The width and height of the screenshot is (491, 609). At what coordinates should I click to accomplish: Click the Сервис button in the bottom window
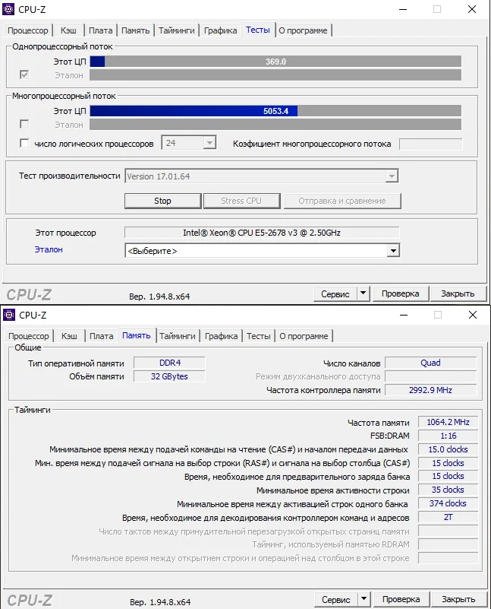coord(336,599)
